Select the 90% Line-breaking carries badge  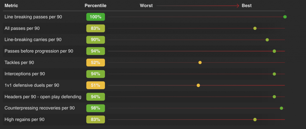(95, 40)
